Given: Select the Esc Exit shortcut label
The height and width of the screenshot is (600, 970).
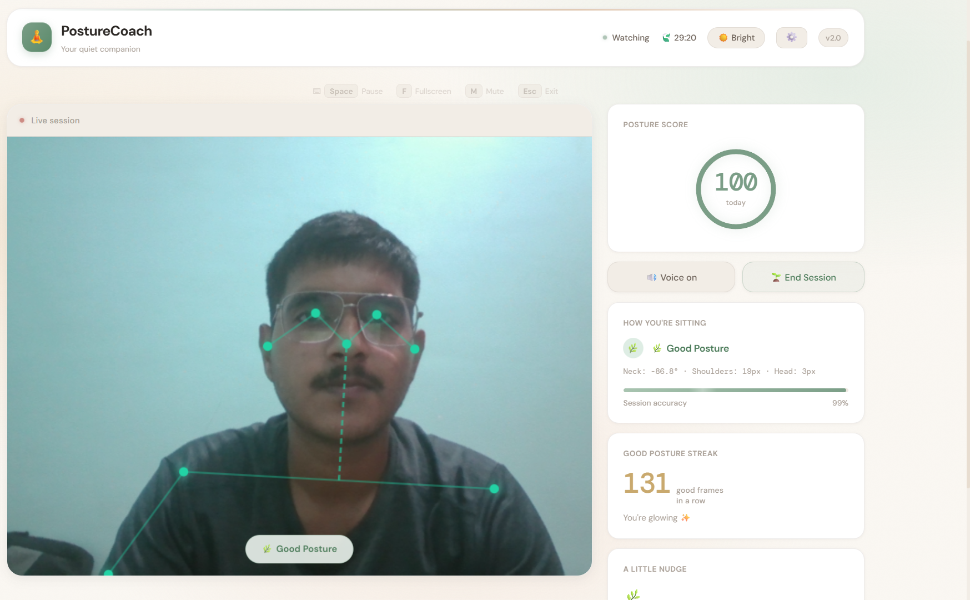Looking at the screenshot, I should tap(551, 91).
